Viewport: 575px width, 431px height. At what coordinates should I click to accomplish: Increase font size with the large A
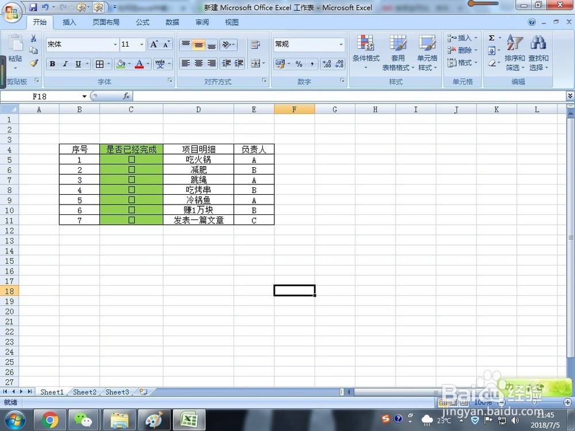point(154,44)
